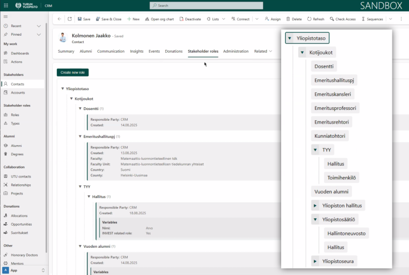Screen dimensions: 409x275
Task: Select Emeritusprofessori in the role picker
Action: 335,108
